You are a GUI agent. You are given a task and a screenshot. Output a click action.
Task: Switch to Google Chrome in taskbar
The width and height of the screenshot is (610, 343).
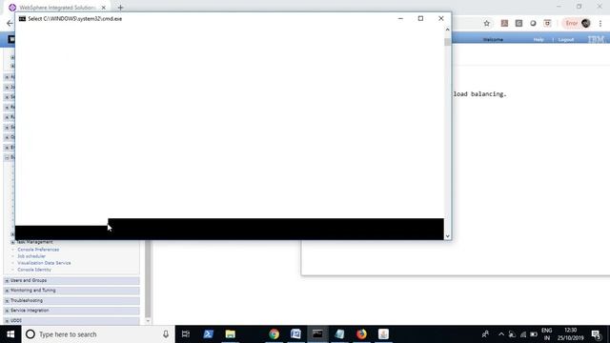tap(274, 334)
